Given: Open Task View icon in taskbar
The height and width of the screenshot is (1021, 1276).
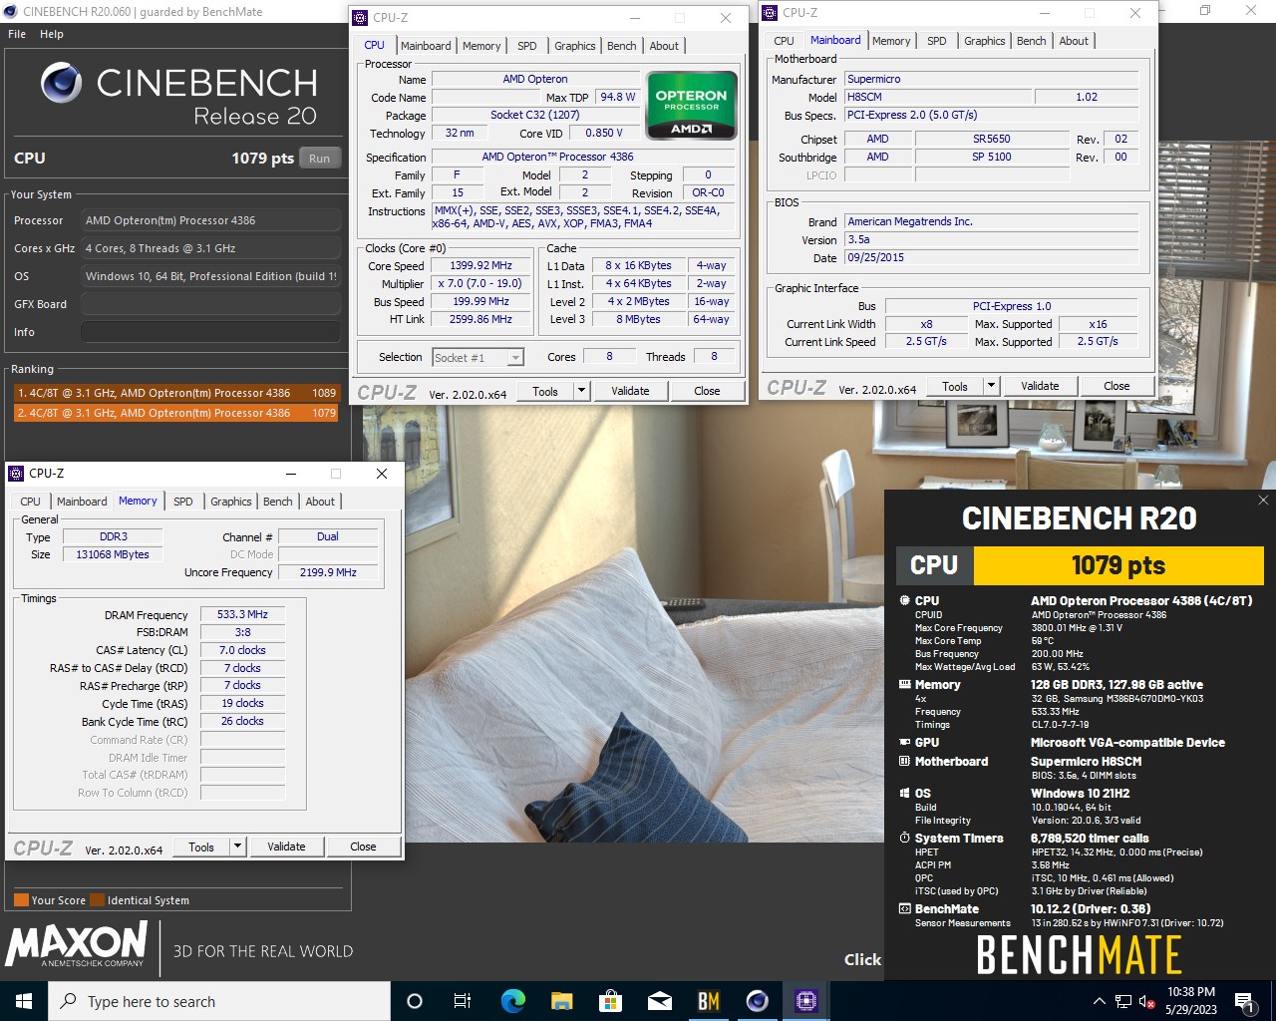Looking at the screenshot, I should point(463,1001).
